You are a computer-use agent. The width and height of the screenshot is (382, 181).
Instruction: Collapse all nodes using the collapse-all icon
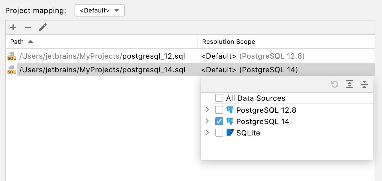click(364, 85)
